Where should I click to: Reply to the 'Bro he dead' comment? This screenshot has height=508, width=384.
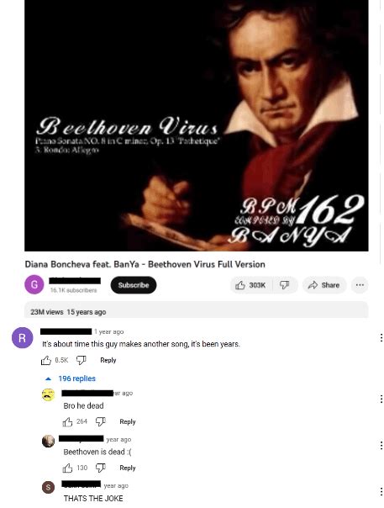(x=128, y=421)
